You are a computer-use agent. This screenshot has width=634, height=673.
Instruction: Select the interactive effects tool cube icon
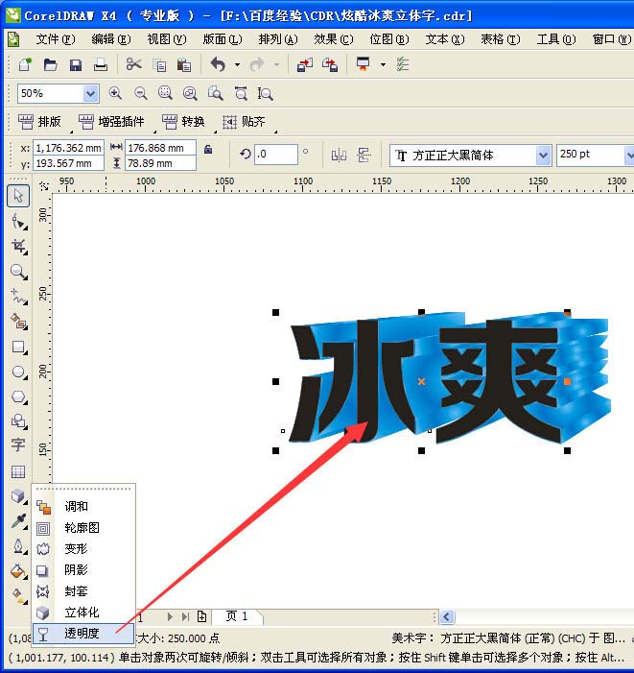click(x=18, y=496)
